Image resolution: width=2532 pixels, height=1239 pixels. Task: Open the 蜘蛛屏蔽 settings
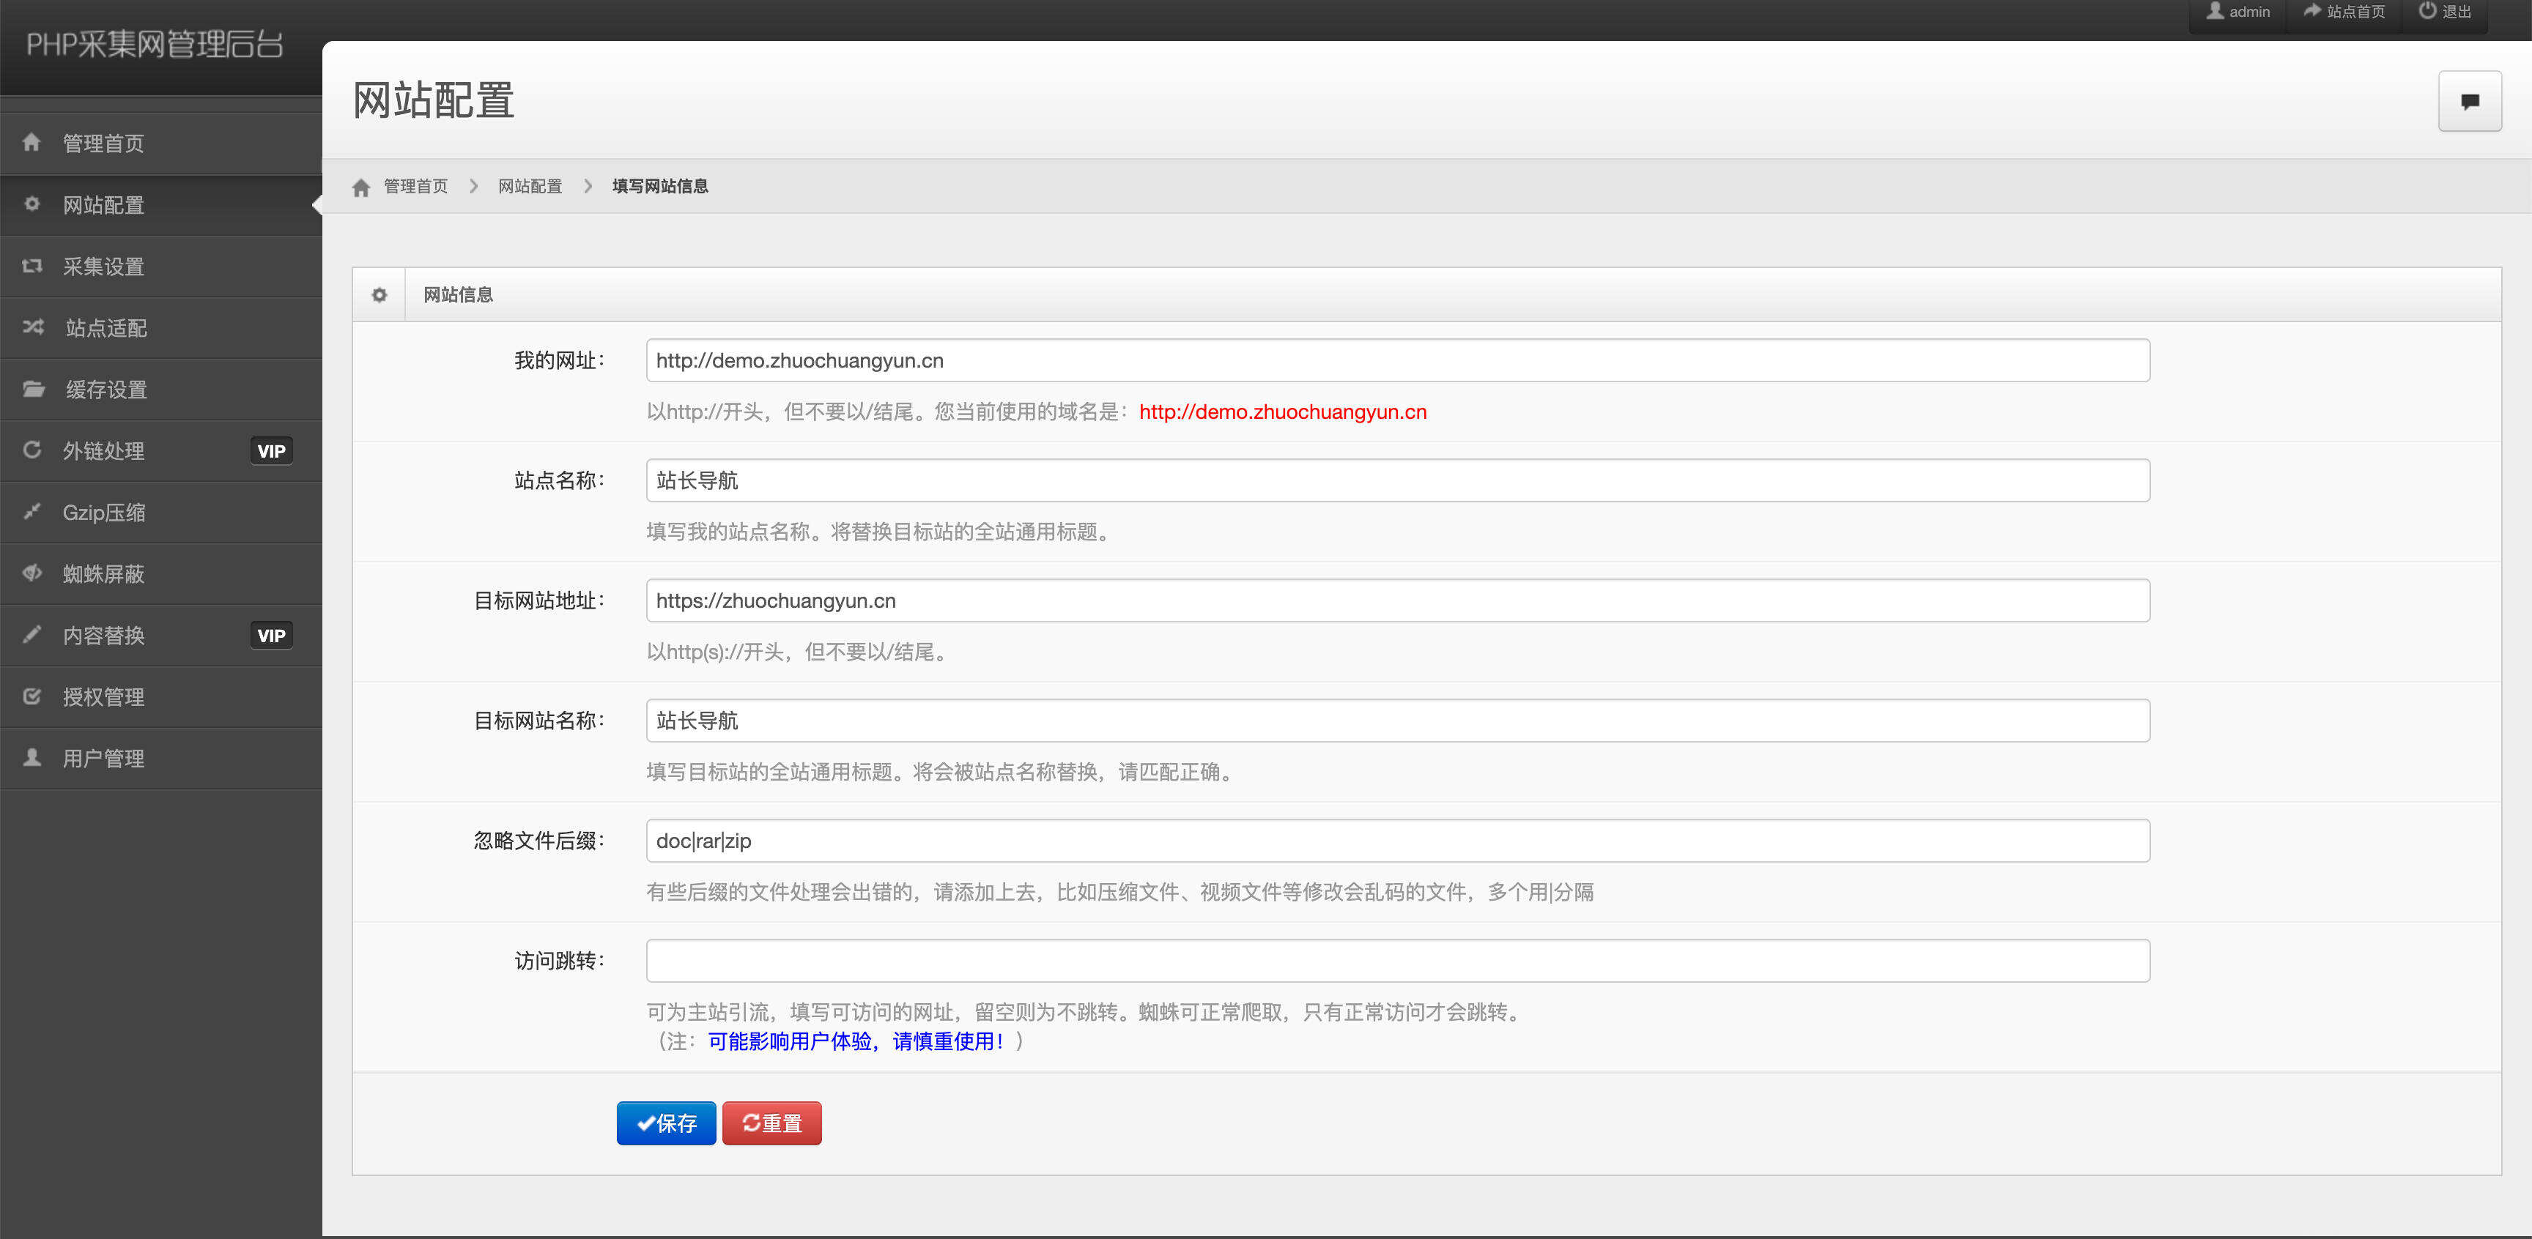pos(105,574)
